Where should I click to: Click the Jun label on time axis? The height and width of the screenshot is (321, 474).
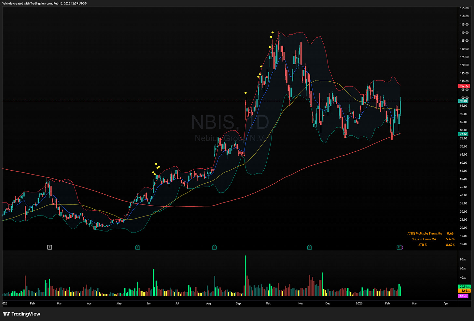coord(149,303)
